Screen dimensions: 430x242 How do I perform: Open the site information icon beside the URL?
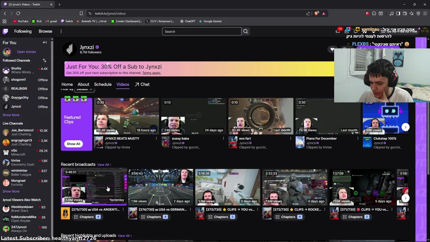coord(90,13)
